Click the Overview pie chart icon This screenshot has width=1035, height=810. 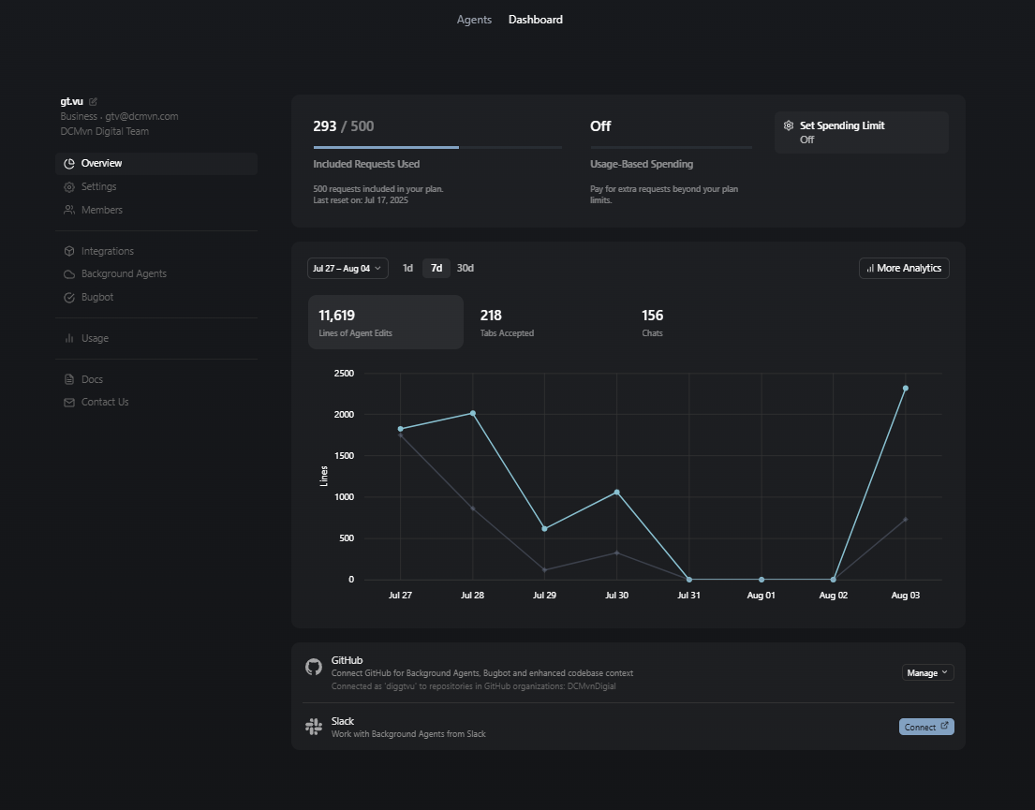click(69, 164)
